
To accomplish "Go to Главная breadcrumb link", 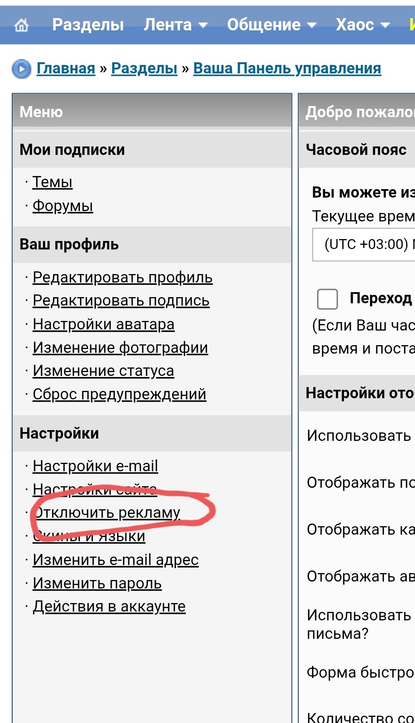I will (x=66, y=68).
